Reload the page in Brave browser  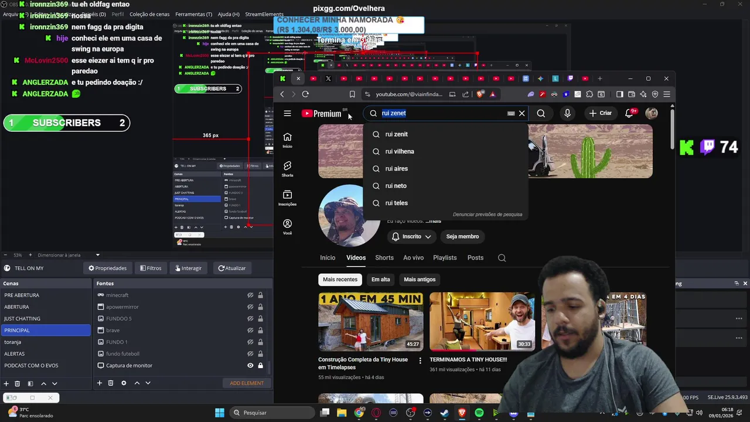coord(305,94)
